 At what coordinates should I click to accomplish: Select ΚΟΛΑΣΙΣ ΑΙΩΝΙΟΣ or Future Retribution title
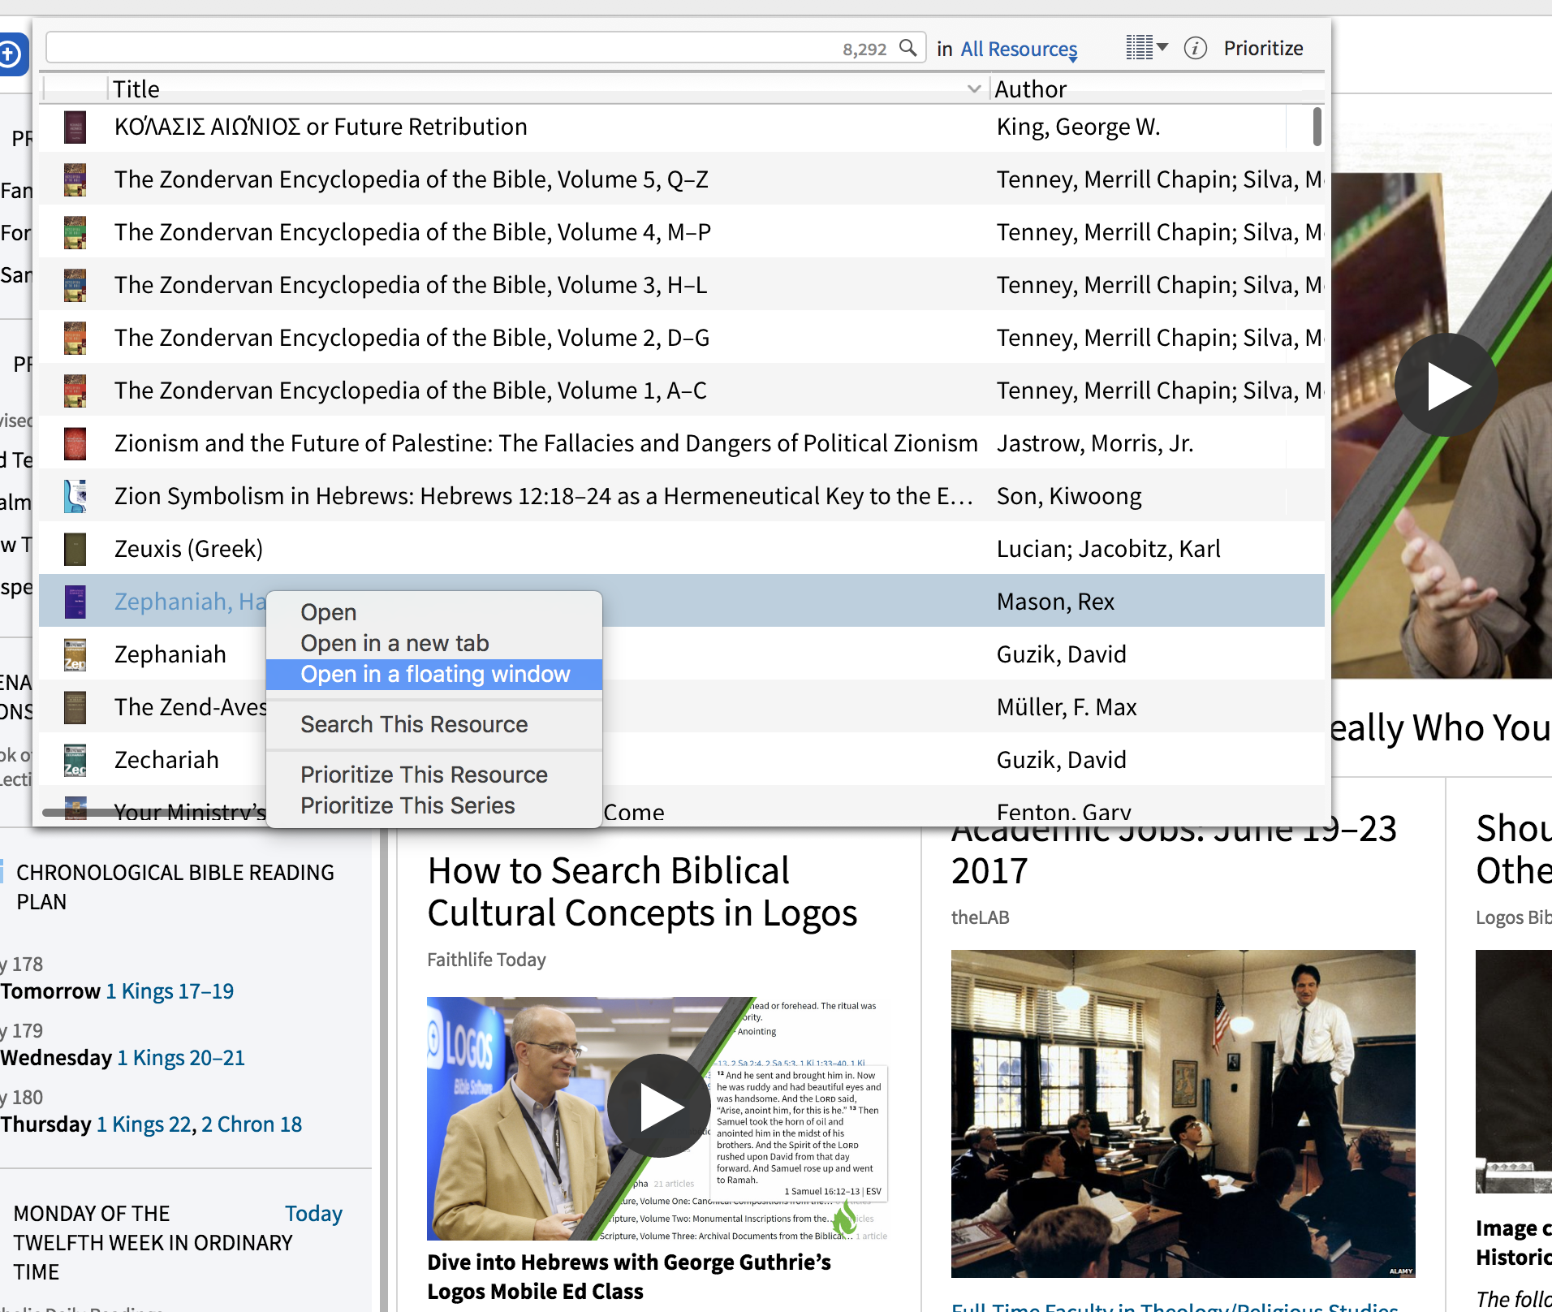click(321, 127)
